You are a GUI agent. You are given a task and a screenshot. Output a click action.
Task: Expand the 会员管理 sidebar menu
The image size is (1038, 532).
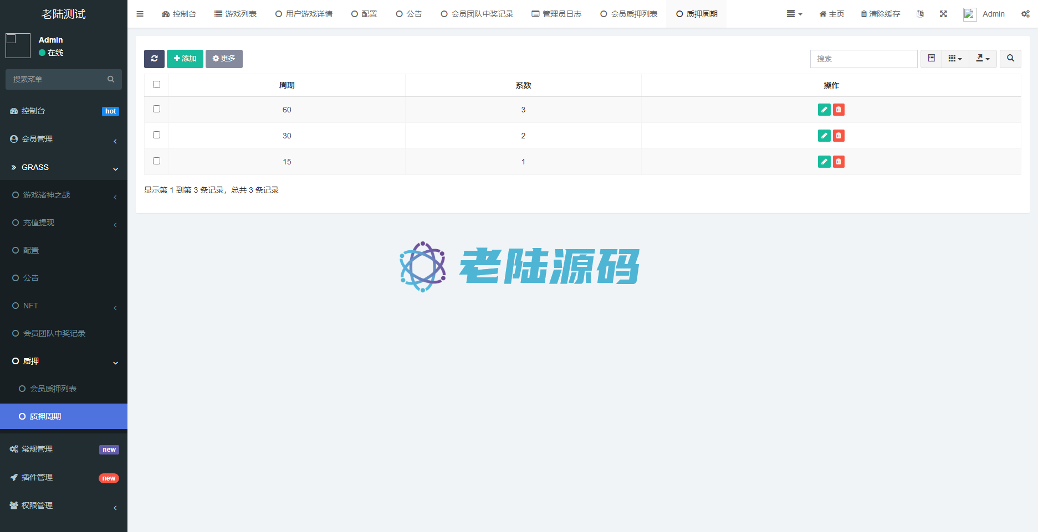64,139
